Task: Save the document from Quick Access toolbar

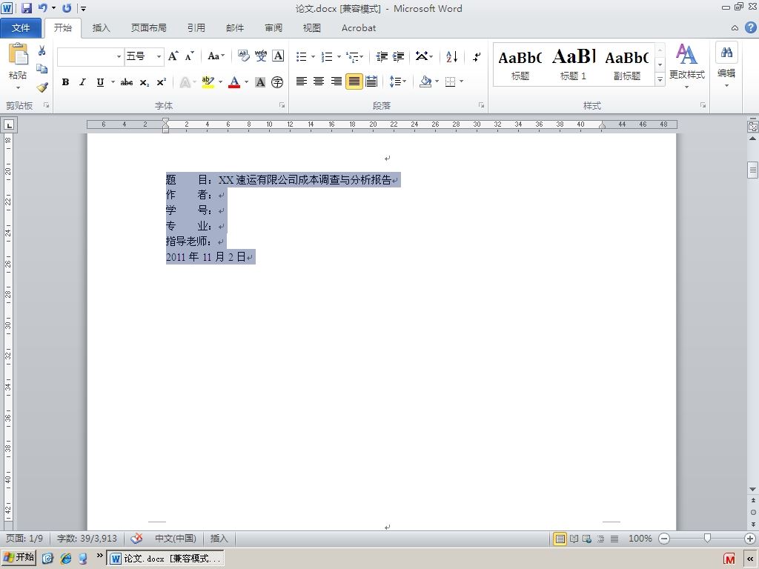Action: pos(27,8)
